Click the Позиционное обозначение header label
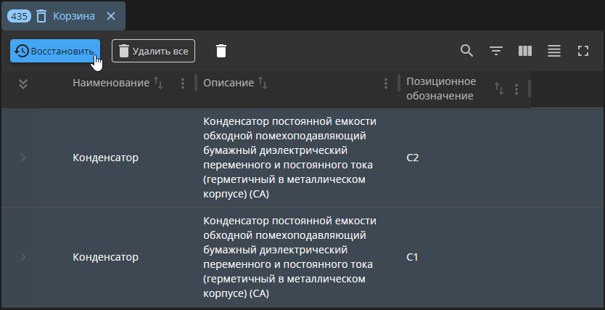 coord(441,89)
